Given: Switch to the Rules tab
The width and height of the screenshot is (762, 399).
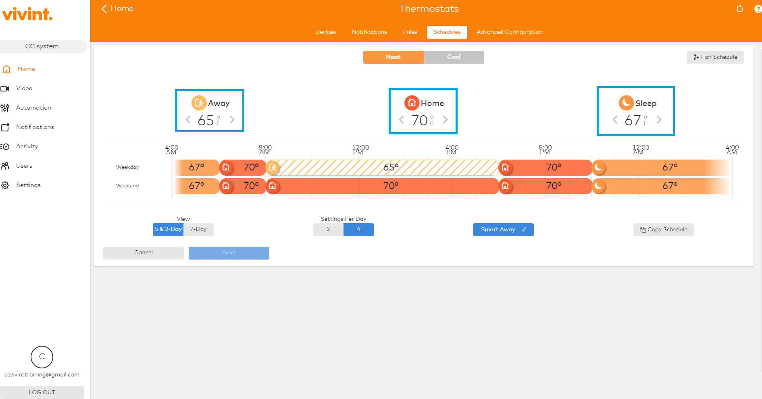Looking at the screenshot, I should (410, 32).
